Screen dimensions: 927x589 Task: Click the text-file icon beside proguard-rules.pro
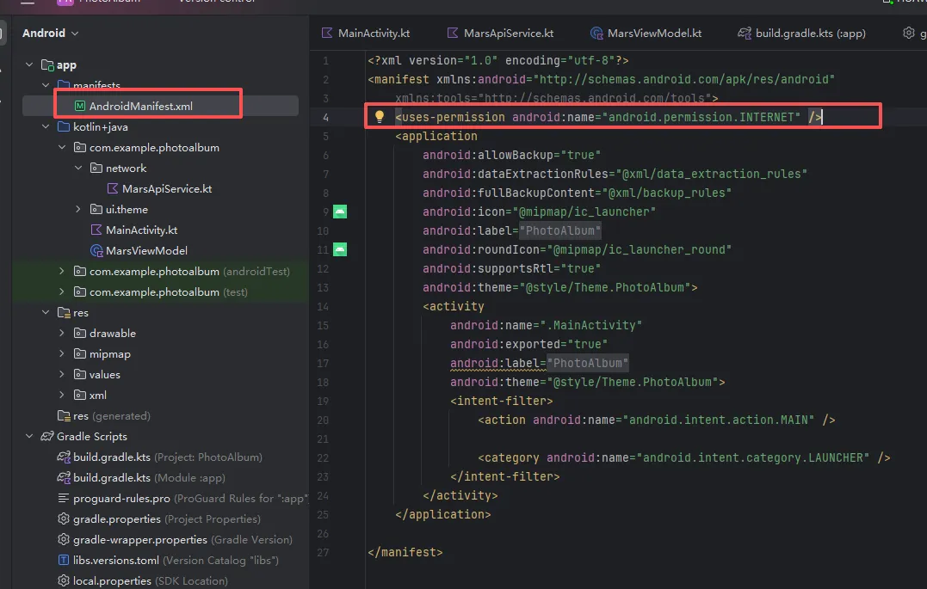click(x=63, y=498)
